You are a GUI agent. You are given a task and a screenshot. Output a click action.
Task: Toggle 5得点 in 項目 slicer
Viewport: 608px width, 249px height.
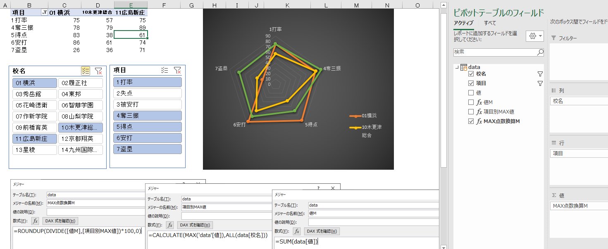148,127
